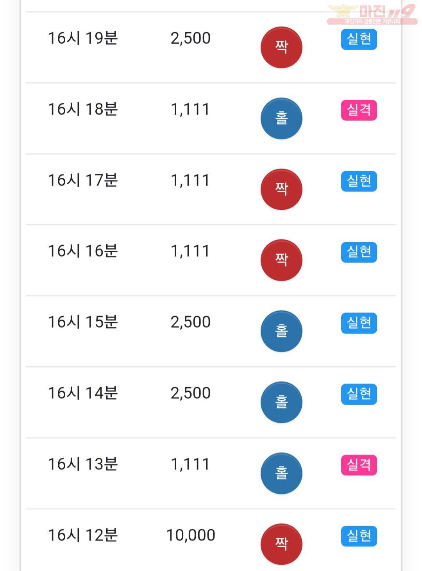Click the red 짝 circle for 16시 12분
Screen dimensions: 422x571
tap(281, 544)
